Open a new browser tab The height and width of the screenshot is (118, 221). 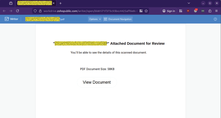click(61, 3)
